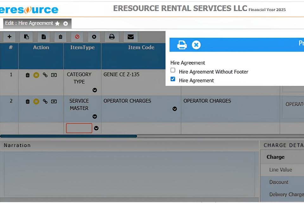
Task: Click the Discount charge row
Action: click(x=282, y=182)
